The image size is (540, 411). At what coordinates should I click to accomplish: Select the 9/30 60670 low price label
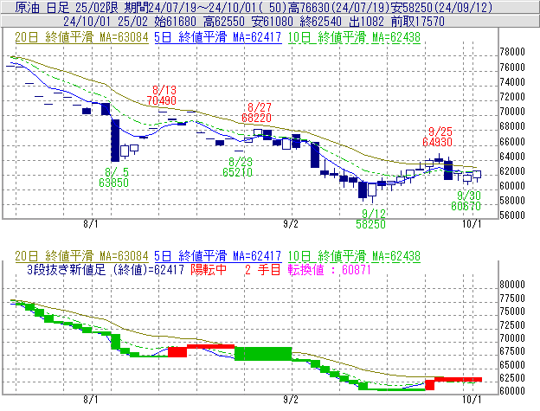click(466, 201)
